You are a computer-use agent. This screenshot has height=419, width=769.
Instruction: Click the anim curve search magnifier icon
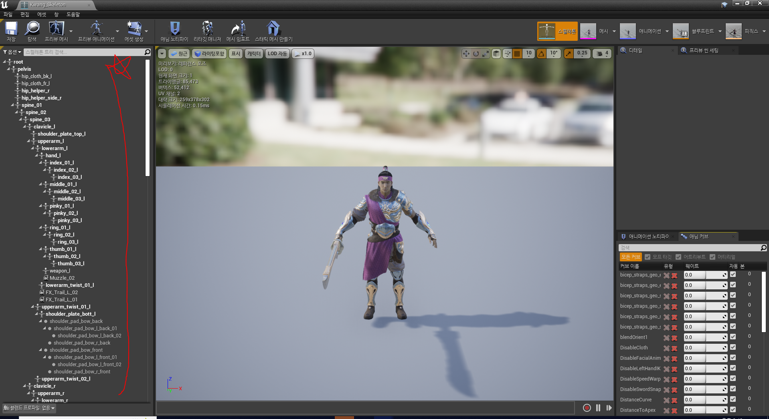tap(763, 248)
